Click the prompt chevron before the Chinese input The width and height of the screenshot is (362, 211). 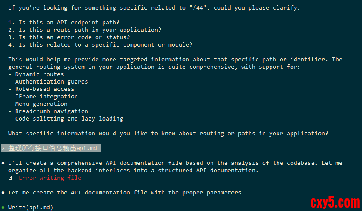pyautogui.click(x=3, y=148)
